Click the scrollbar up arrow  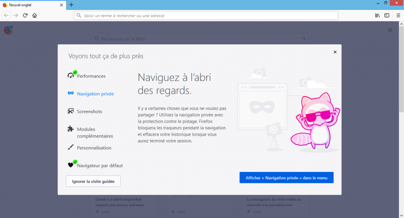401,24
